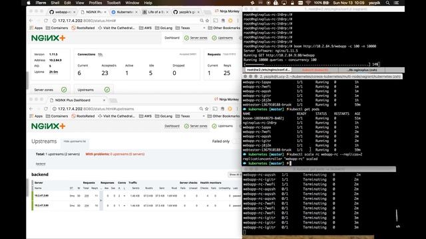Open Server zones nav link in top browser
Image resolution: width=426 pixels, height=239 pixels.
196,38
